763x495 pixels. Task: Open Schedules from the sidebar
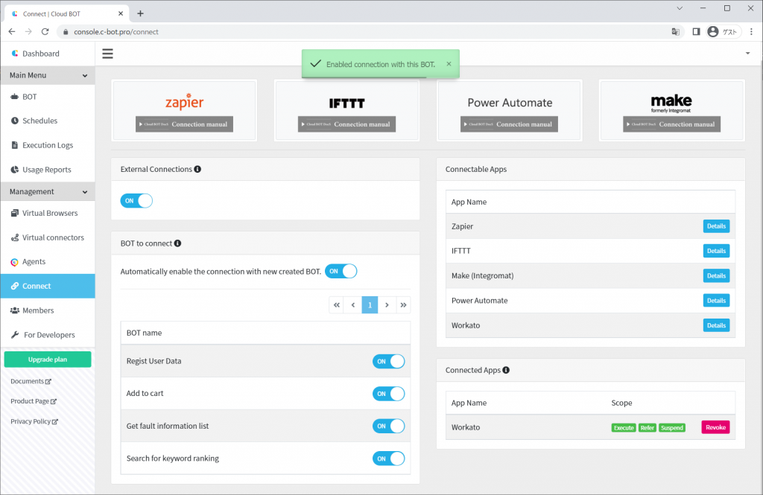[48, 121]
